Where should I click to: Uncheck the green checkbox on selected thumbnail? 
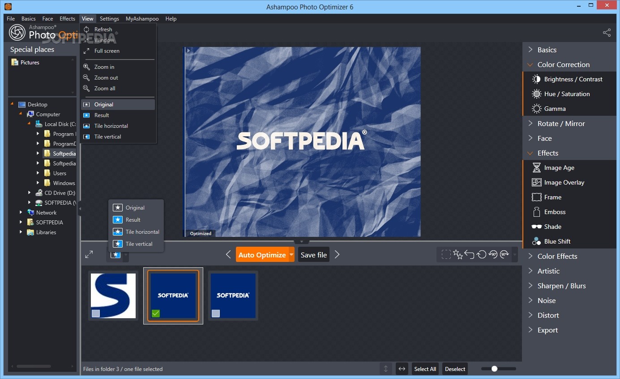[155, 313]
